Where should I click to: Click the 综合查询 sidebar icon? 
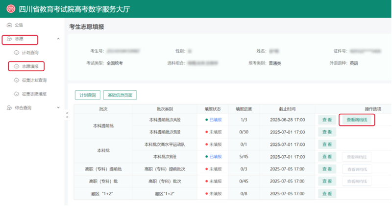9,107
